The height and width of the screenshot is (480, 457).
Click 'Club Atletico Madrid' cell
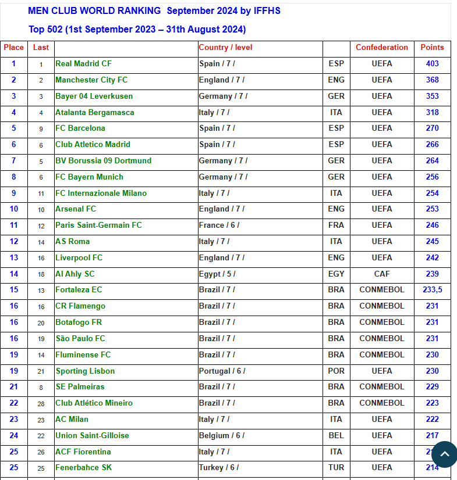pos(126,145)
